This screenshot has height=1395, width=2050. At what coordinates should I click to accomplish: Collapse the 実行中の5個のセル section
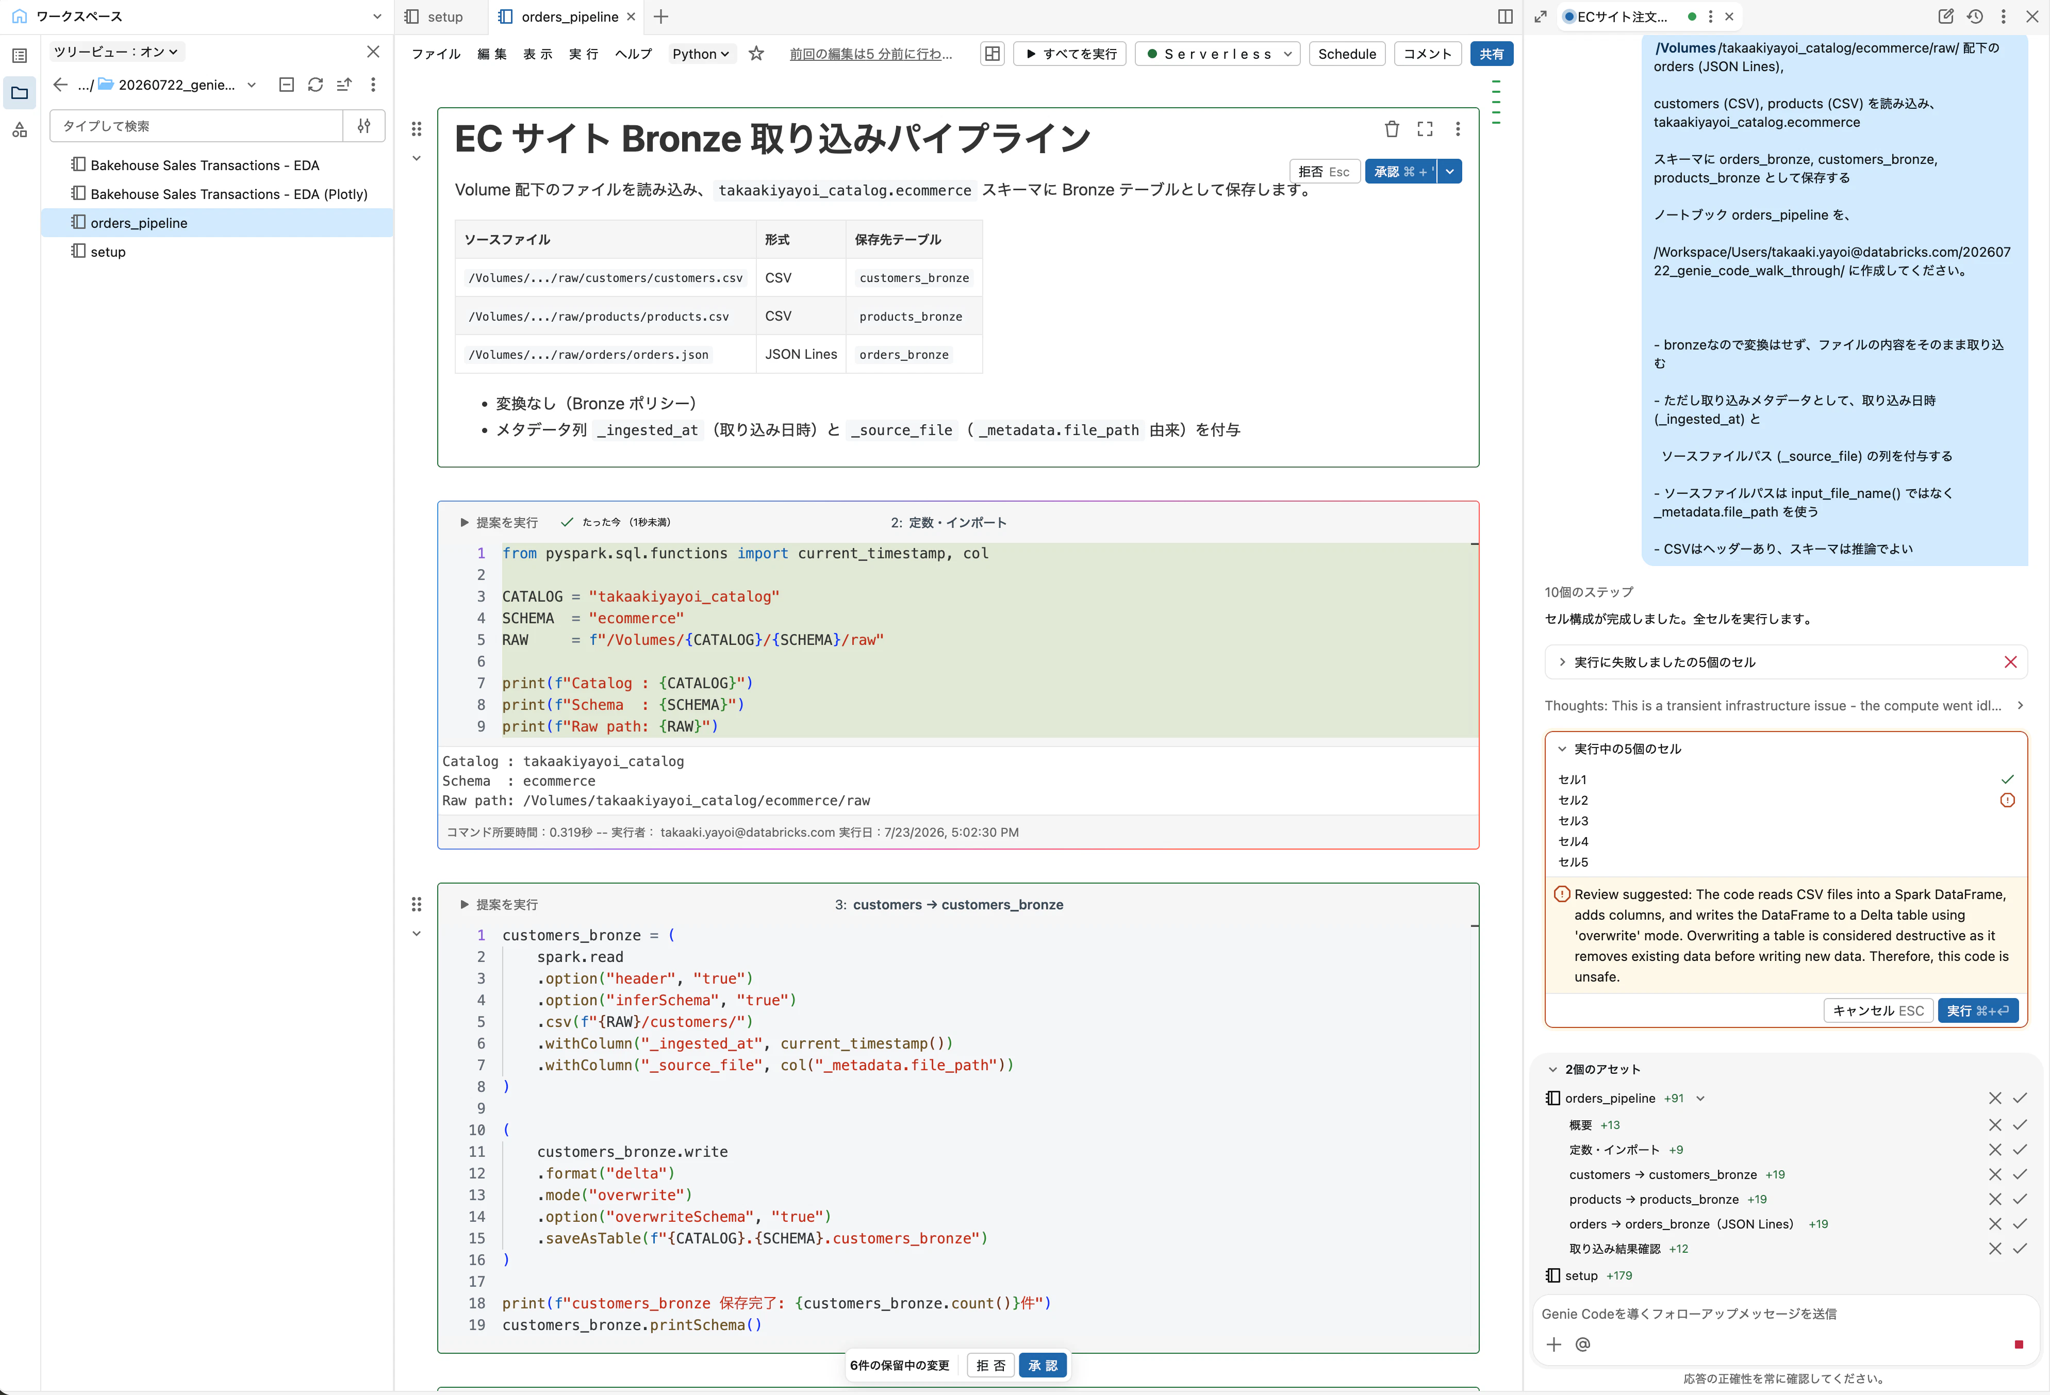[1561, 749]
